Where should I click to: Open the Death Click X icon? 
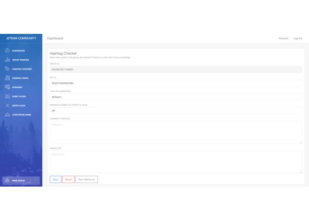pos(7,106)
